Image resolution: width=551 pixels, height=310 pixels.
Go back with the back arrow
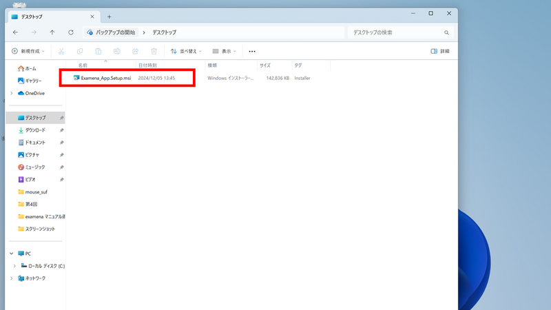click(x=15, y=32)
